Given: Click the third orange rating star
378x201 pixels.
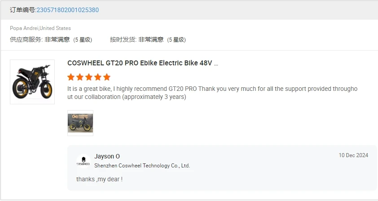Looking at the screenshot, I should (89, 77).
